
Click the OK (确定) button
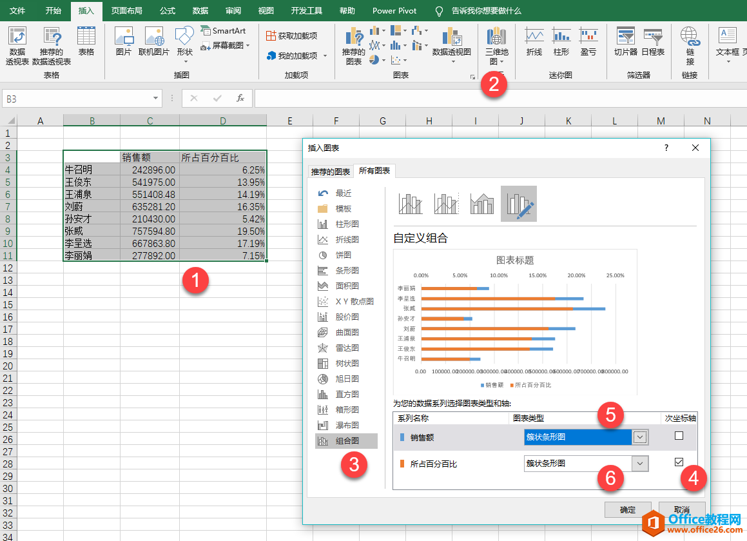pos(627,509)
